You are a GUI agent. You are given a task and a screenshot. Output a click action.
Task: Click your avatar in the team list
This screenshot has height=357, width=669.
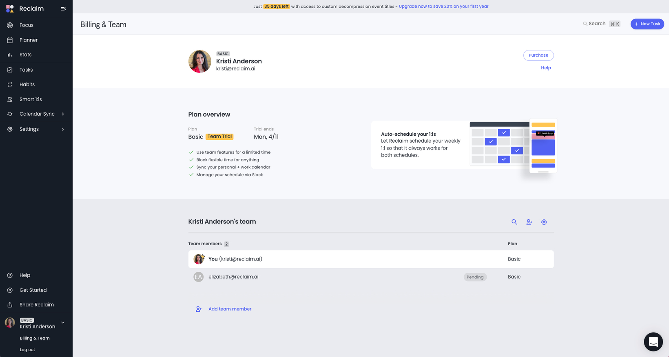click(x=199, y=259)
